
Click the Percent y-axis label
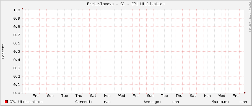[3, 51]
